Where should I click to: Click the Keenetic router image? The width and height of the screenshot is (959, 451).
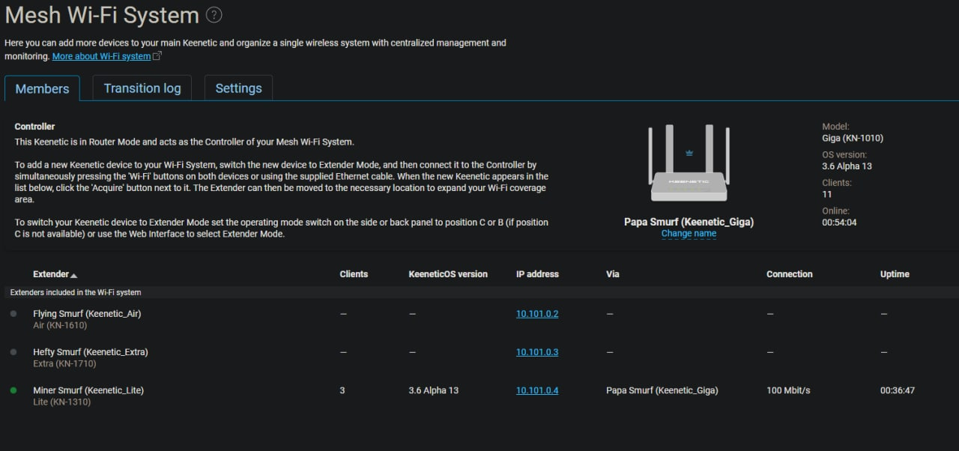pyautogui.click(x=689, y=164)
